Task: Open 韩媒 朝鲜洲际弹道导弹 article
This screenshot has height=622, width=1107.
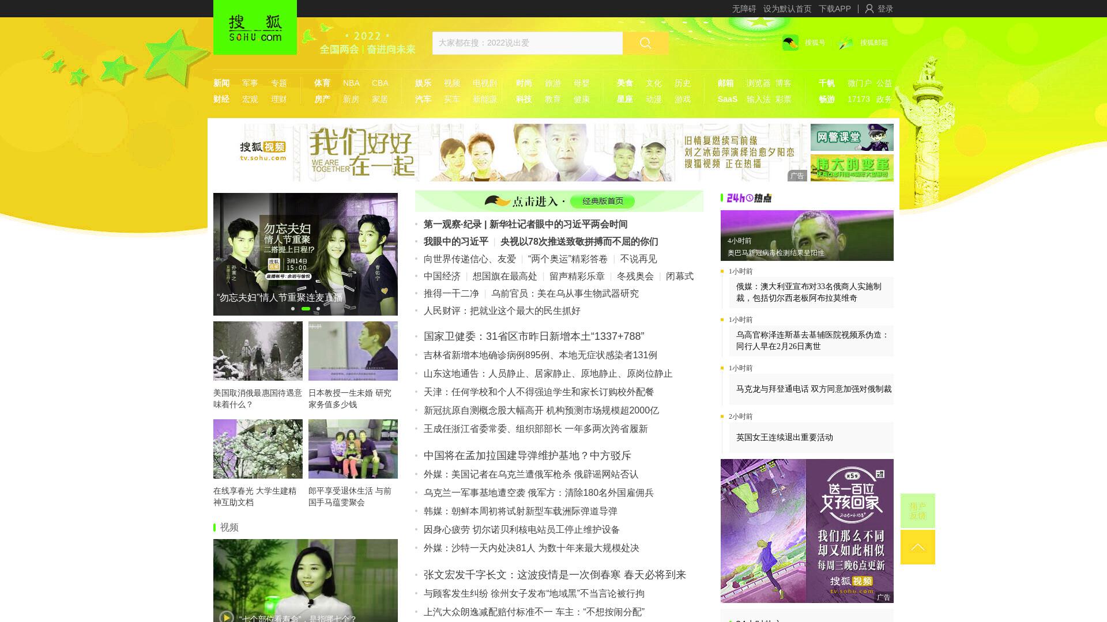Action: point(520,511)
